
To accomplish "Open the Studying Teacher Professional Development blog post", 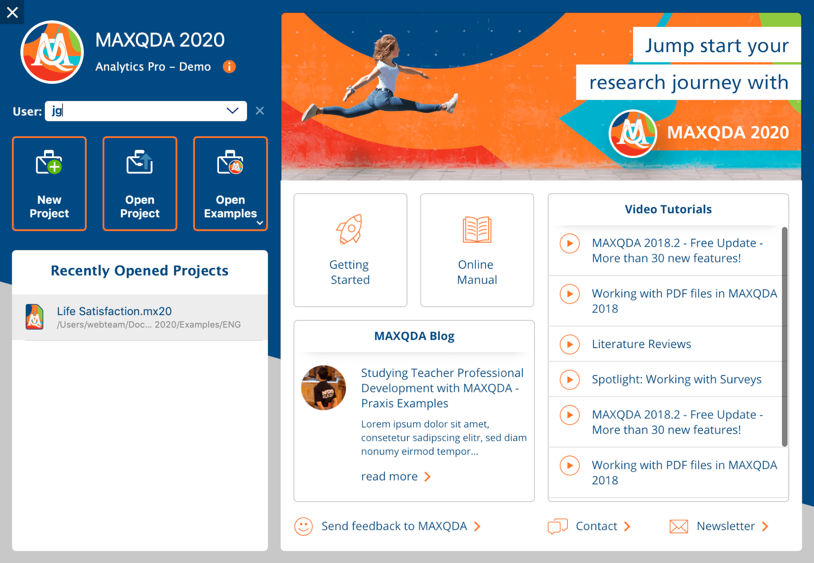I will [x=442, y=388].
